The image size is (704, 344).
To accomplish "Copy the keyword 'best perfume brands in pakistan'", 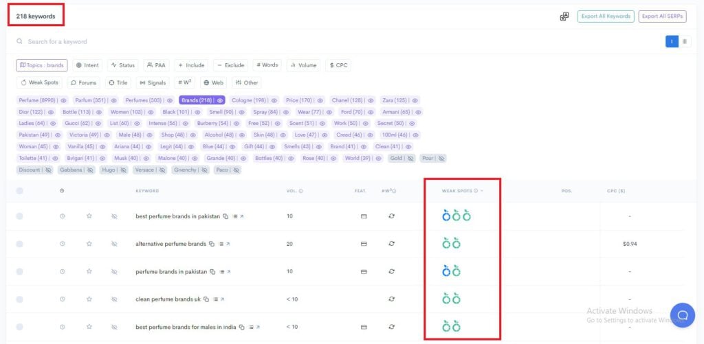I will pyautogui.click(x=225, y=216).
